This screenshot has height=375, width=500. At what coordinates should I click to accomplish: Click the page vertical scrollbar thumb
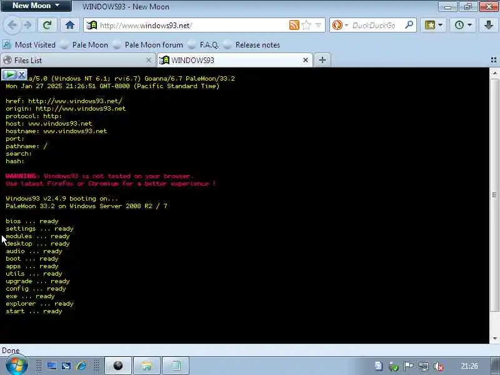click(x=494, y=195)
